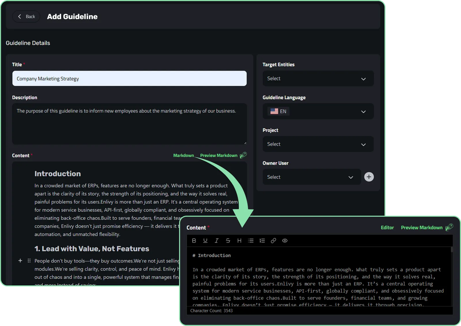
Task: Toggle the eye preview icon in toolbar
Action: (x=285, y=240)
